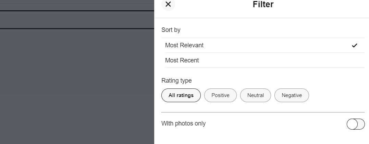Click the checkmark beside Most Relevant
Image resolution: width=369 pixels, height=144 pixels.
pos(355,45)
